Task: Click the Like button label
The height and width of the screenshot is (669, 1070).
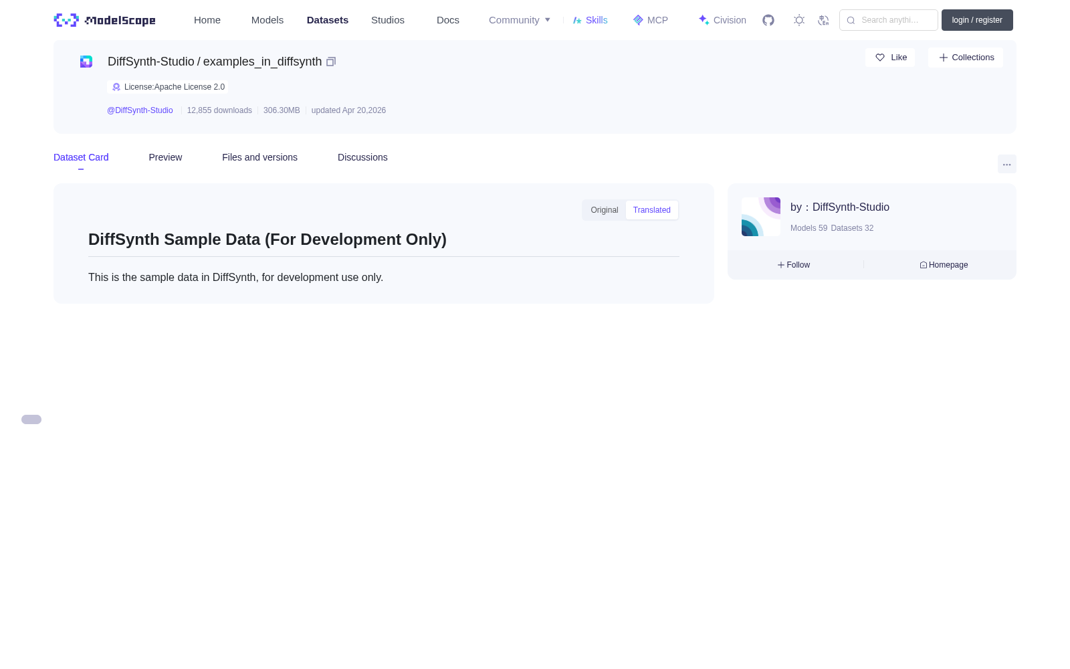Action: click(x=899, y=58)
